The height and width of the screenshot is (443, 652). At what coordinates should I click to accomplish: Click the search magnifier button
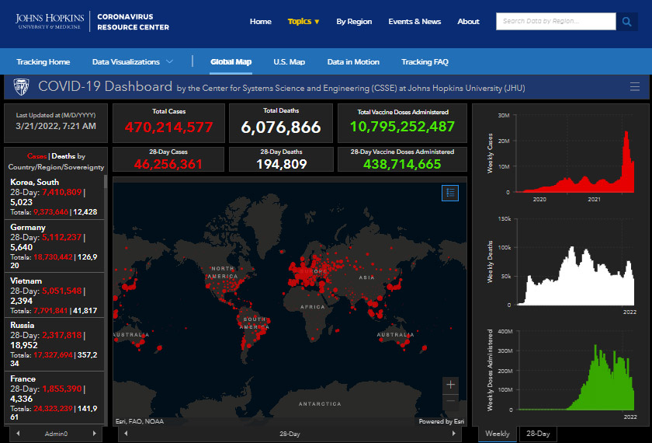[x=627, y=22]
